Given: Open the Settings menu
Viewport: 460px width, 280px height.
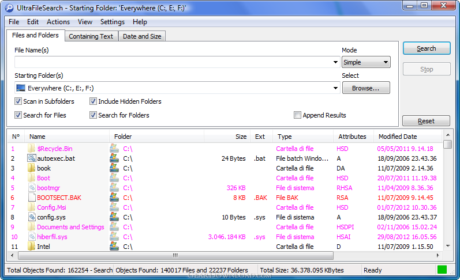Looking at the screenshot, I should (x=113, y=22).
